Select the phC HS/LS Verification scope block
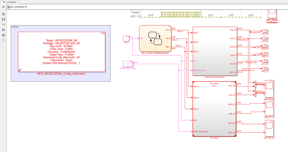The height and width of the screenshot is (152, 288). pyautogui.click(x=272, y=14)
